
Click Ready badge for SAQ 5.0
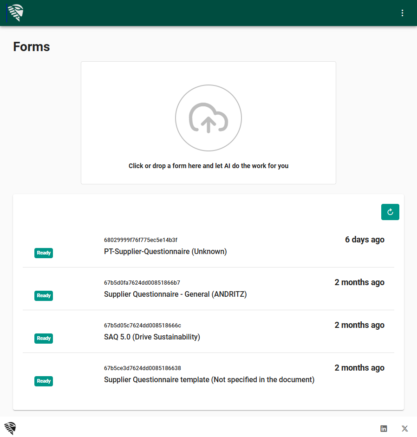click(44, 339)
